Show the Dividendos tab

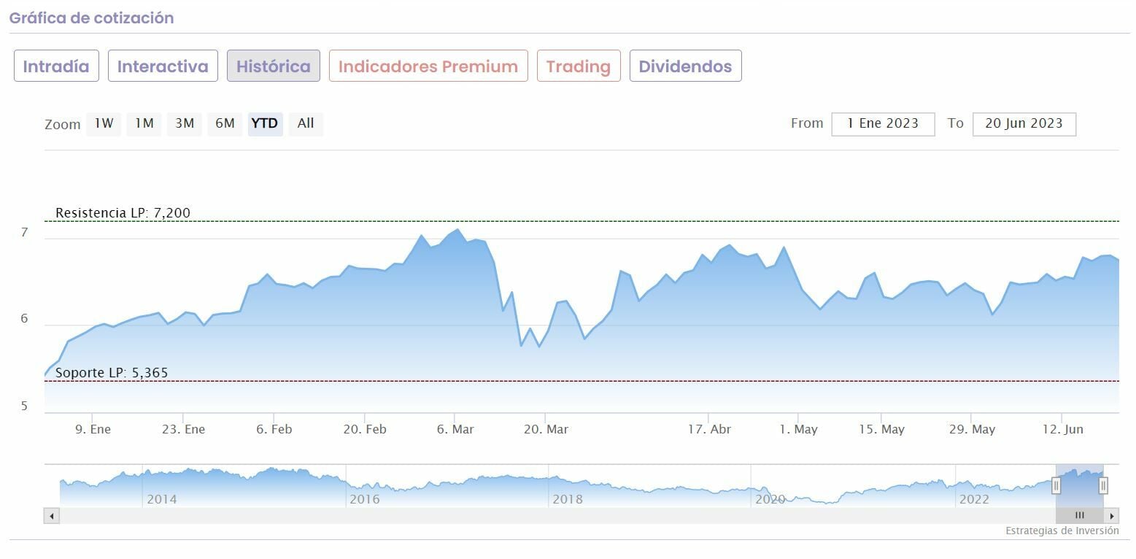pos(685,66)
